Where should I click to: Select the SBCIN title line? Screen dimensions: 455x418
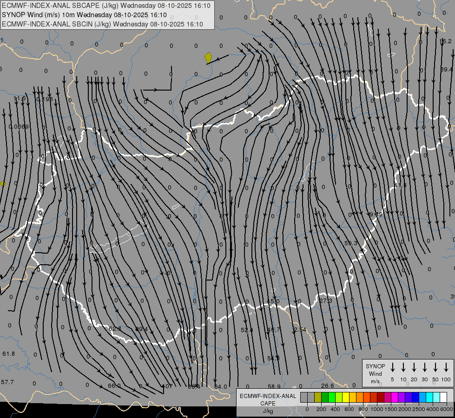(x=102, y=24)
